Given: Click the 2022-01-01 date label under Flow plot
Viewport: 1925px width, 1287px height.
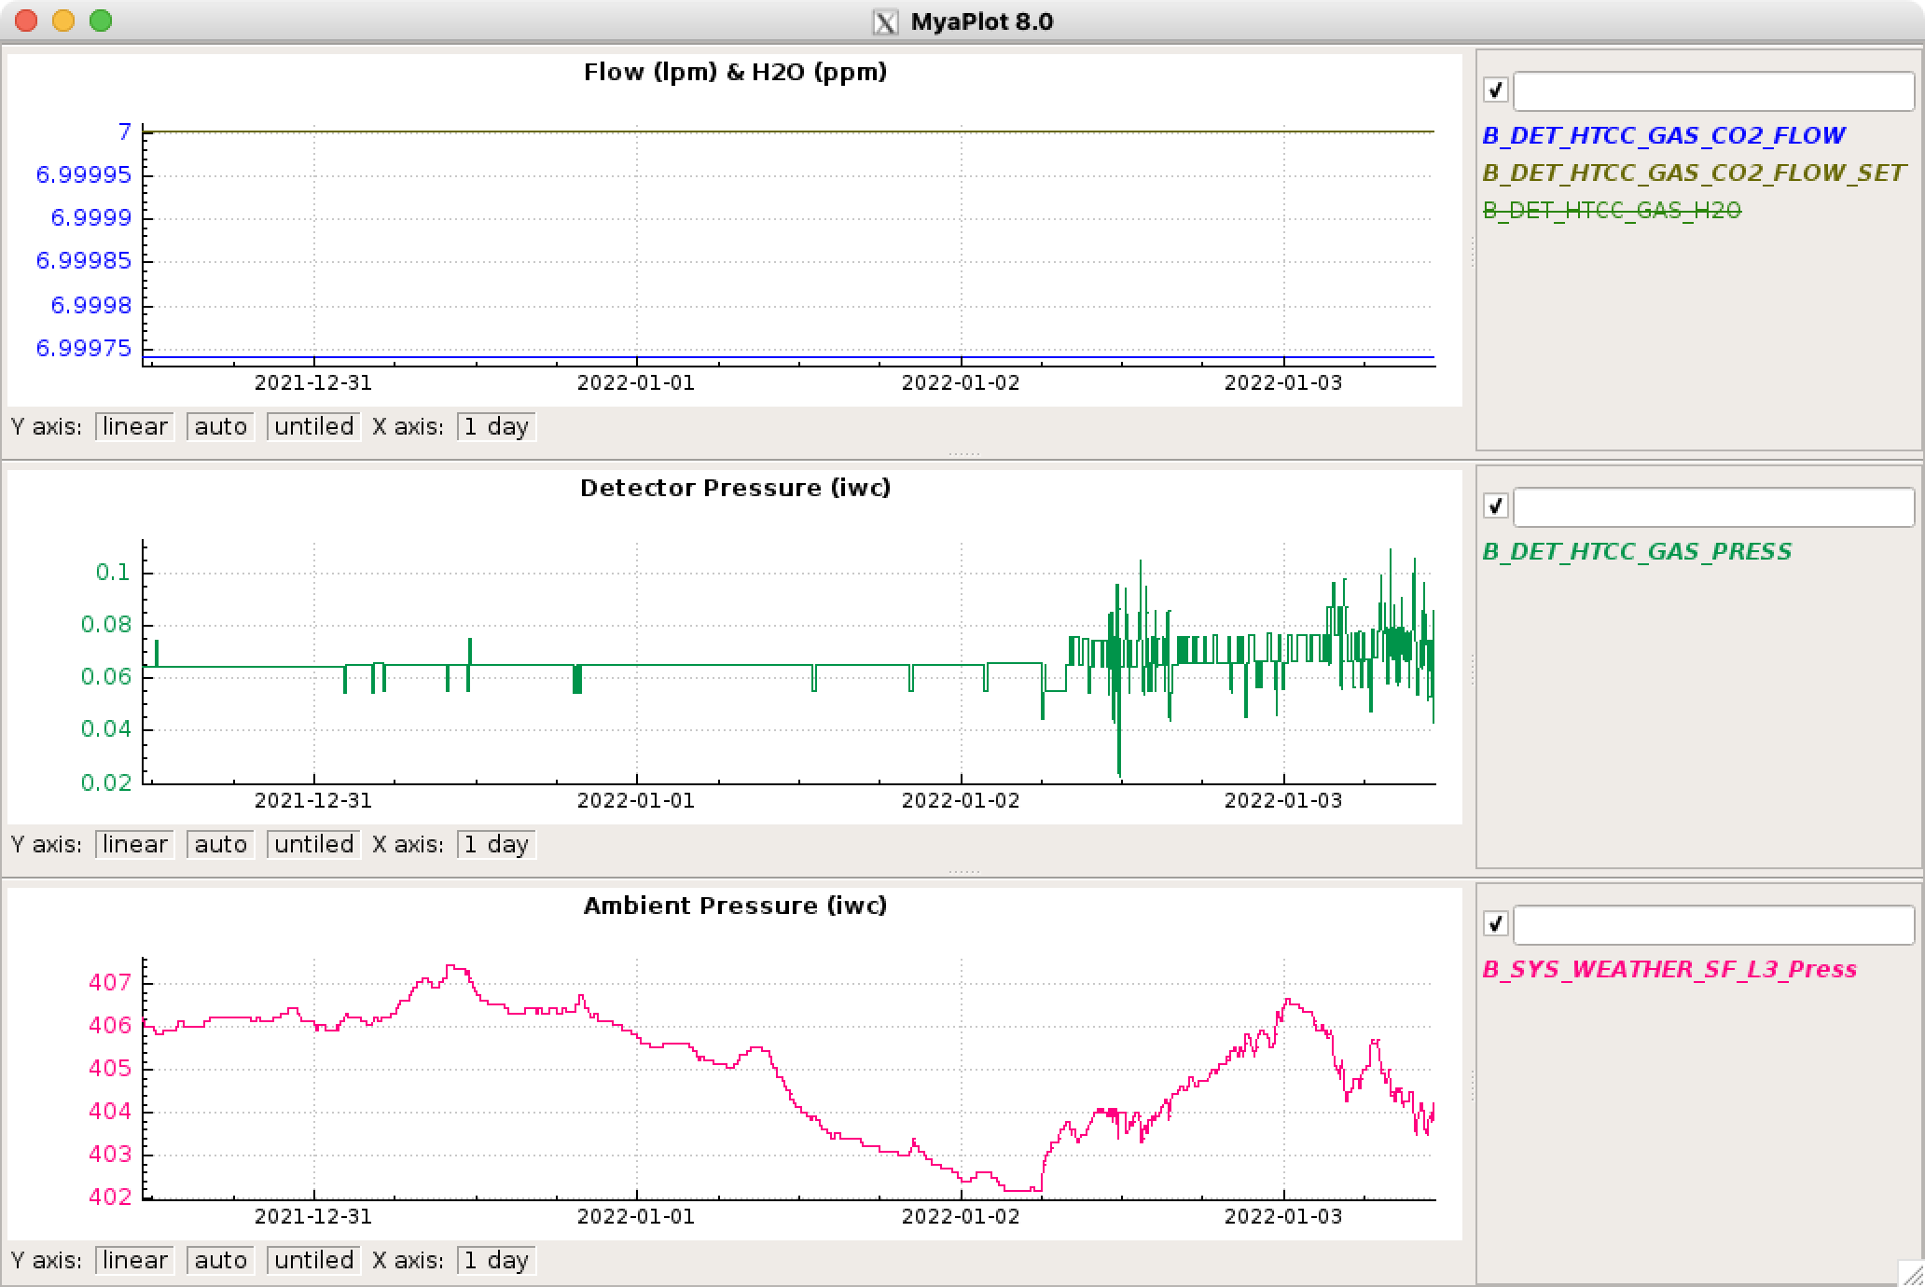Looking at the screenshot, I should pyautogui.click(x=636, y=383).
